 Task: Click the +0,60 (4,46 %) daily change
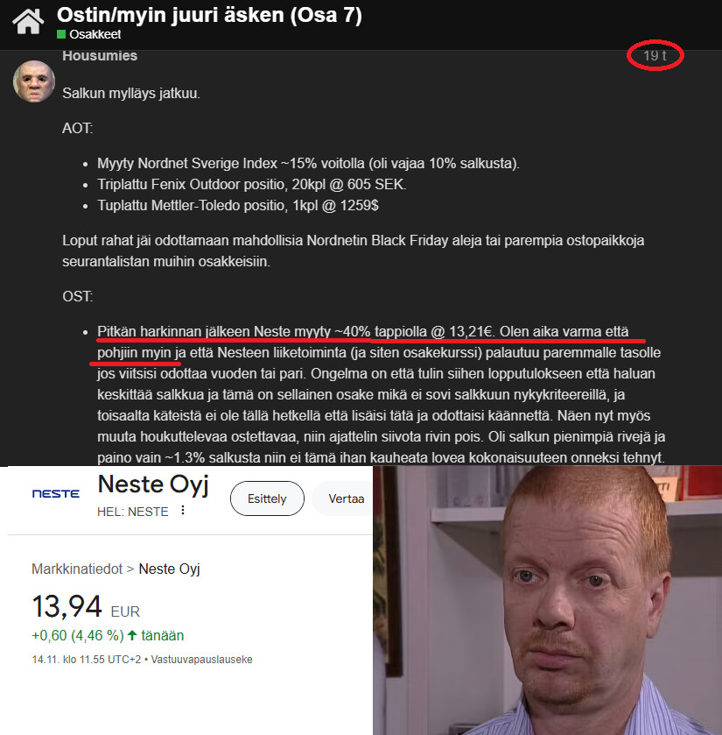77,636
